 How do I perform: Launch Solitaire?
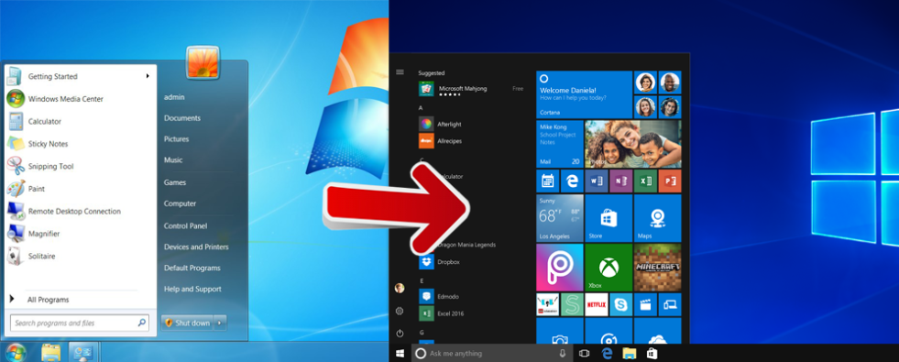point(81,256)
